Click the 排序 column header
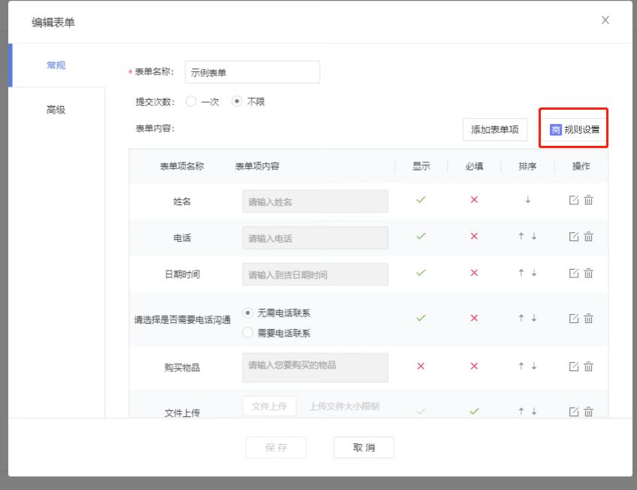Image resolution: width=637 pixels, height=490 pixels. (527, 166)
